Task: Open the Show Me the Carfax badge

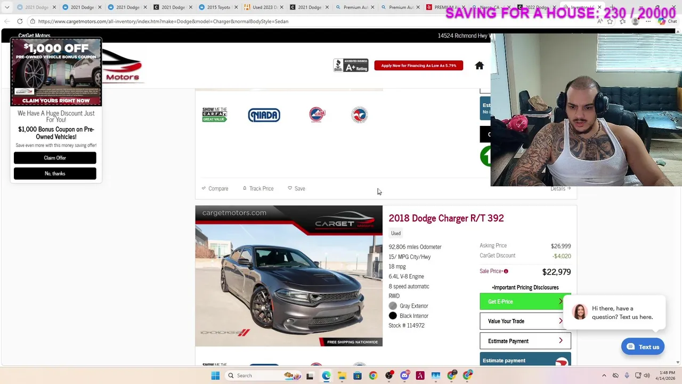Action: click(x=214, y=114)
